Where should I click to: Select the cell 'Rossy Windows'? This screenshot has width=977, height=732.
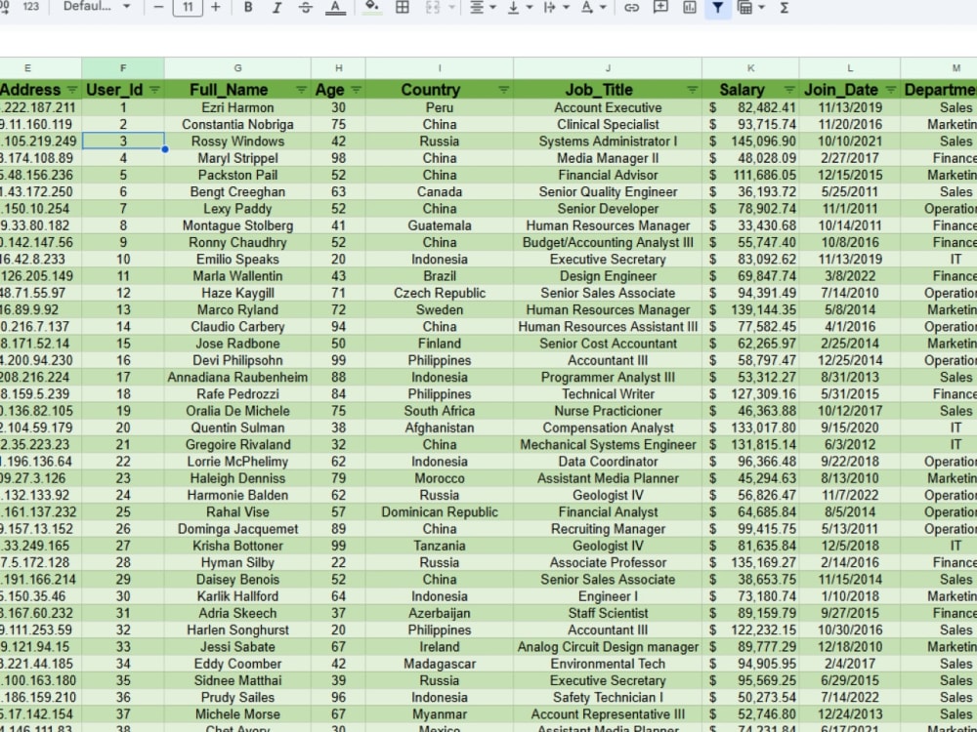(x=237, y=142)
